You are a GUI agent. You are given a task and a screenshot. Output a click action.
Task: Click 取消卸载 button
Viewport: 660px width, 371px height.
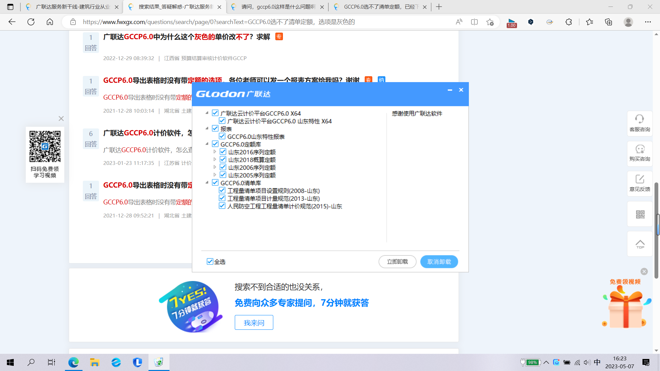coord(439,262)
